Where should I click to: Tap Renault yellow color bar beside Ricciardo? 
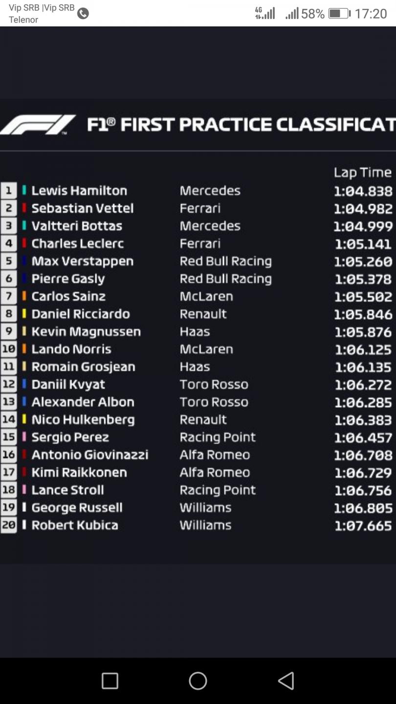click(24, 314)
